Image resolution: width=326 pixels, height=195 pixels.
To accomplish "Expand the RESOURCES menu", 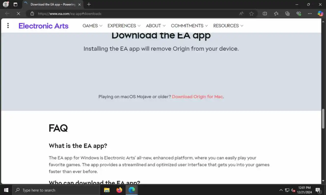I will point(228,26).
